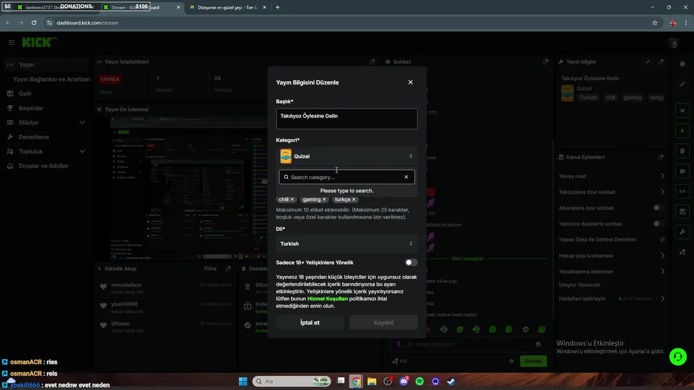Open the Hizmet Koşulları link
The height and width of the screenshot is (390, 694).
click(x=327, y=298)
